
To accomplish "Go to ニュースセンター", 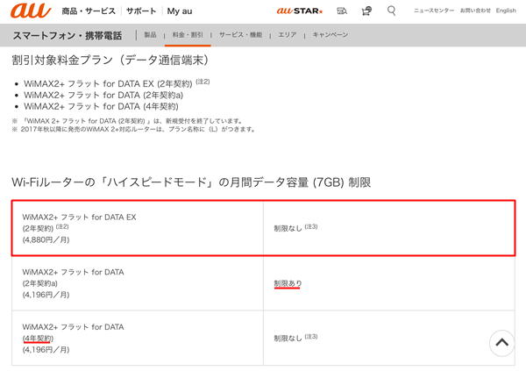I will pos(433,11).
